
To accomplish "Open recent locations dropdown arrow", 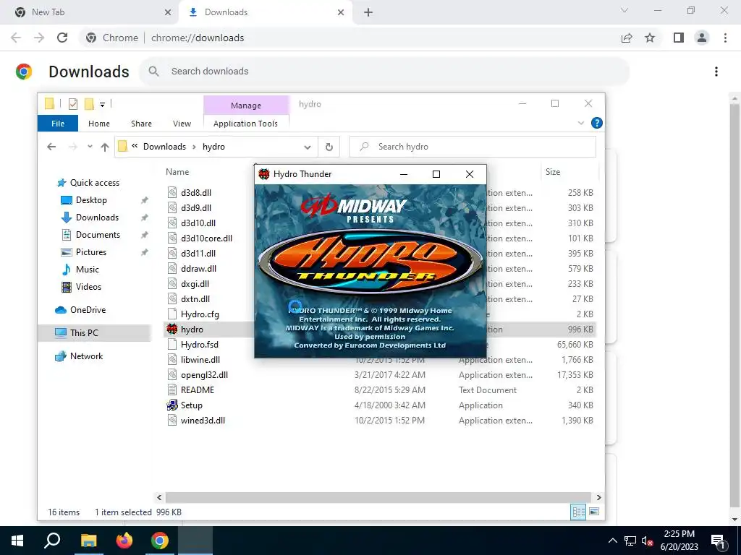I will 90,147.
